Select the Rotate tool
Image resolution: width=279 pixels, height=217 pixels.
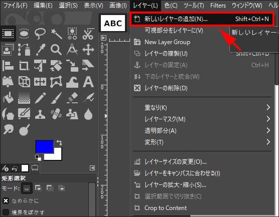[x=56, y=66]
